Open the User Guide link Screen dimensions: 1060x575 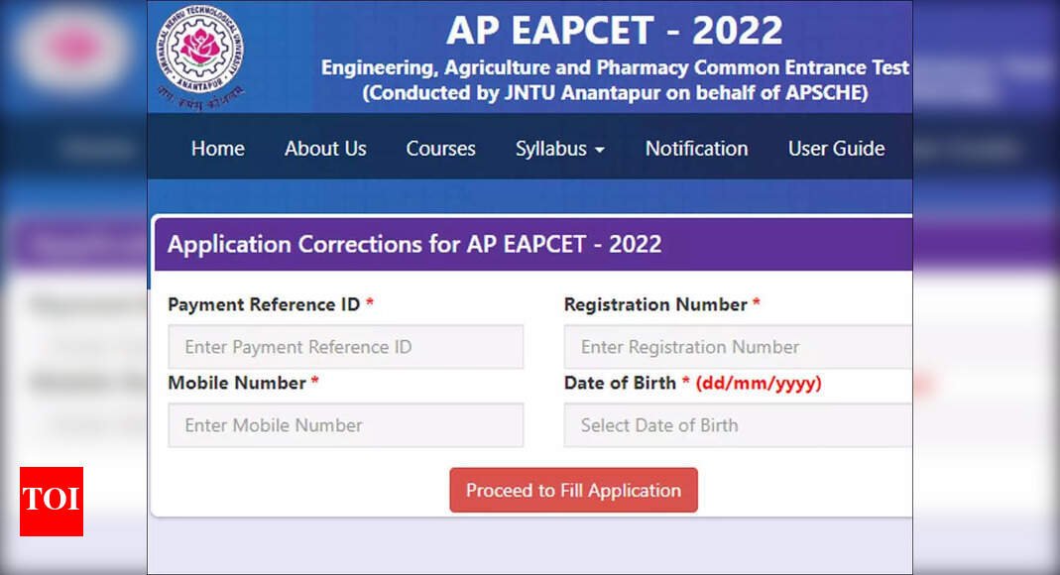pos(836,148)
